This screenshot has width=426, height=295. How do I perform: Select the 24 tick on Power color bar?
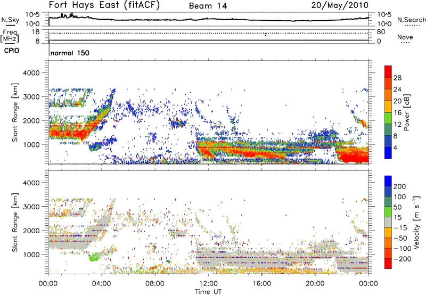tap(397, 89)
